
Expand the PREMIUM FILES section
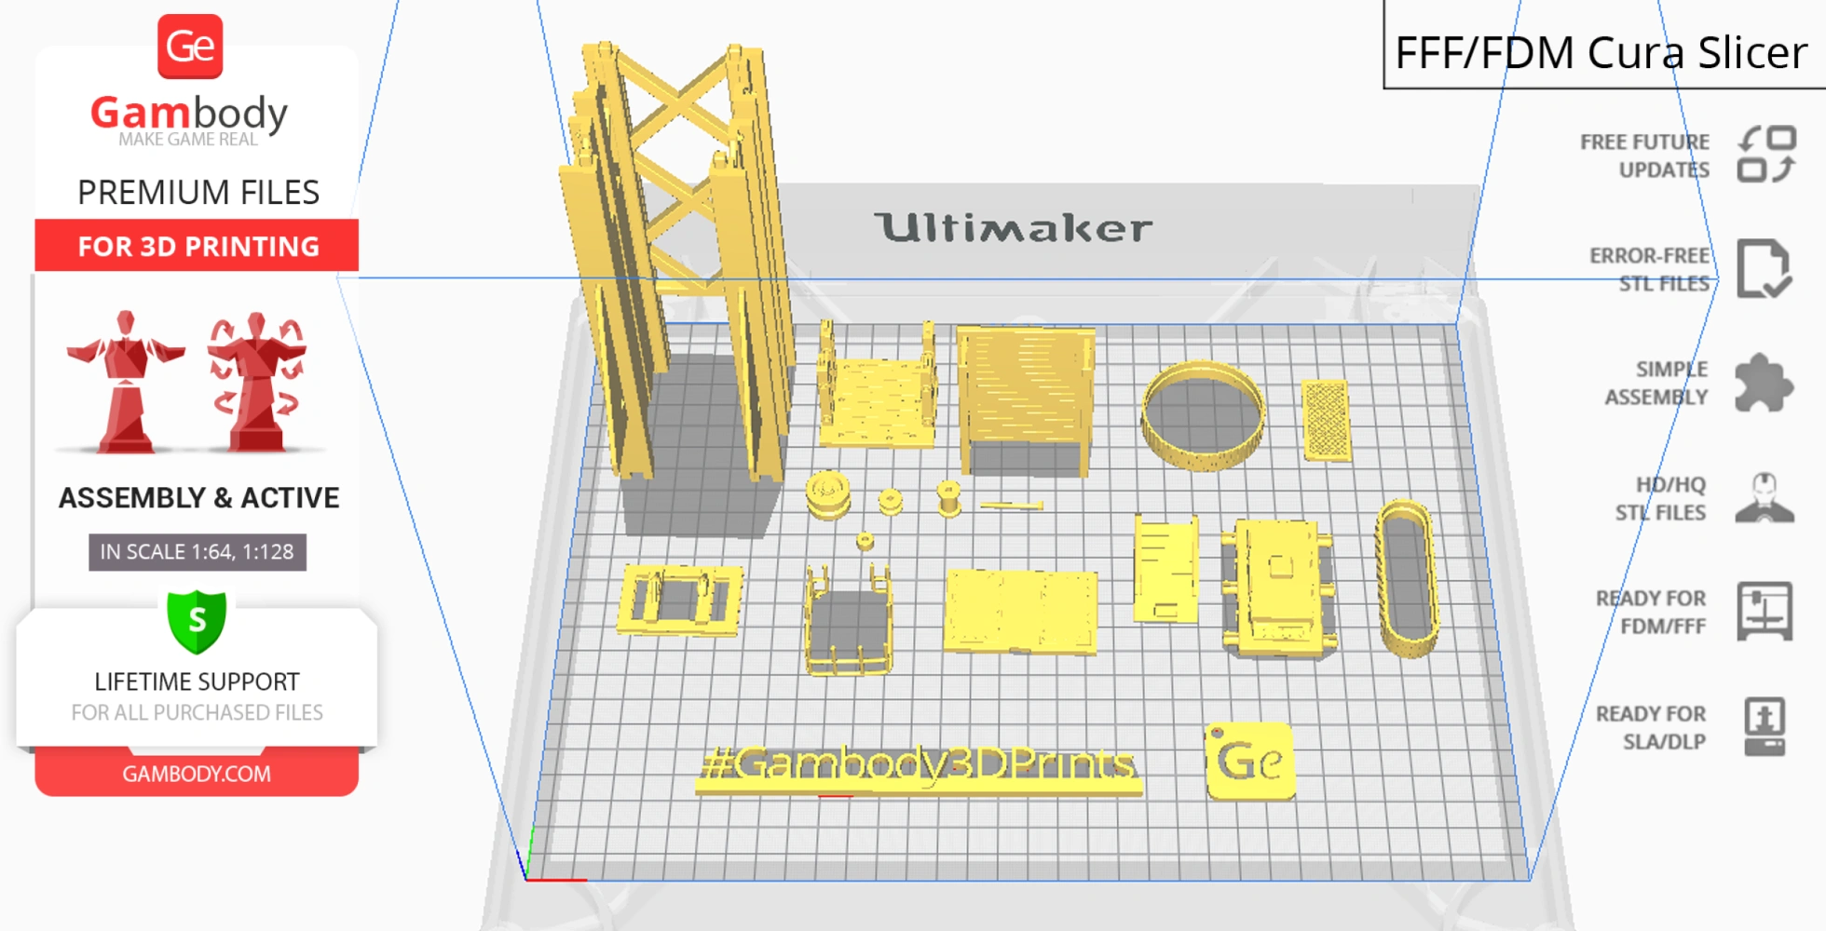(197, 193)
